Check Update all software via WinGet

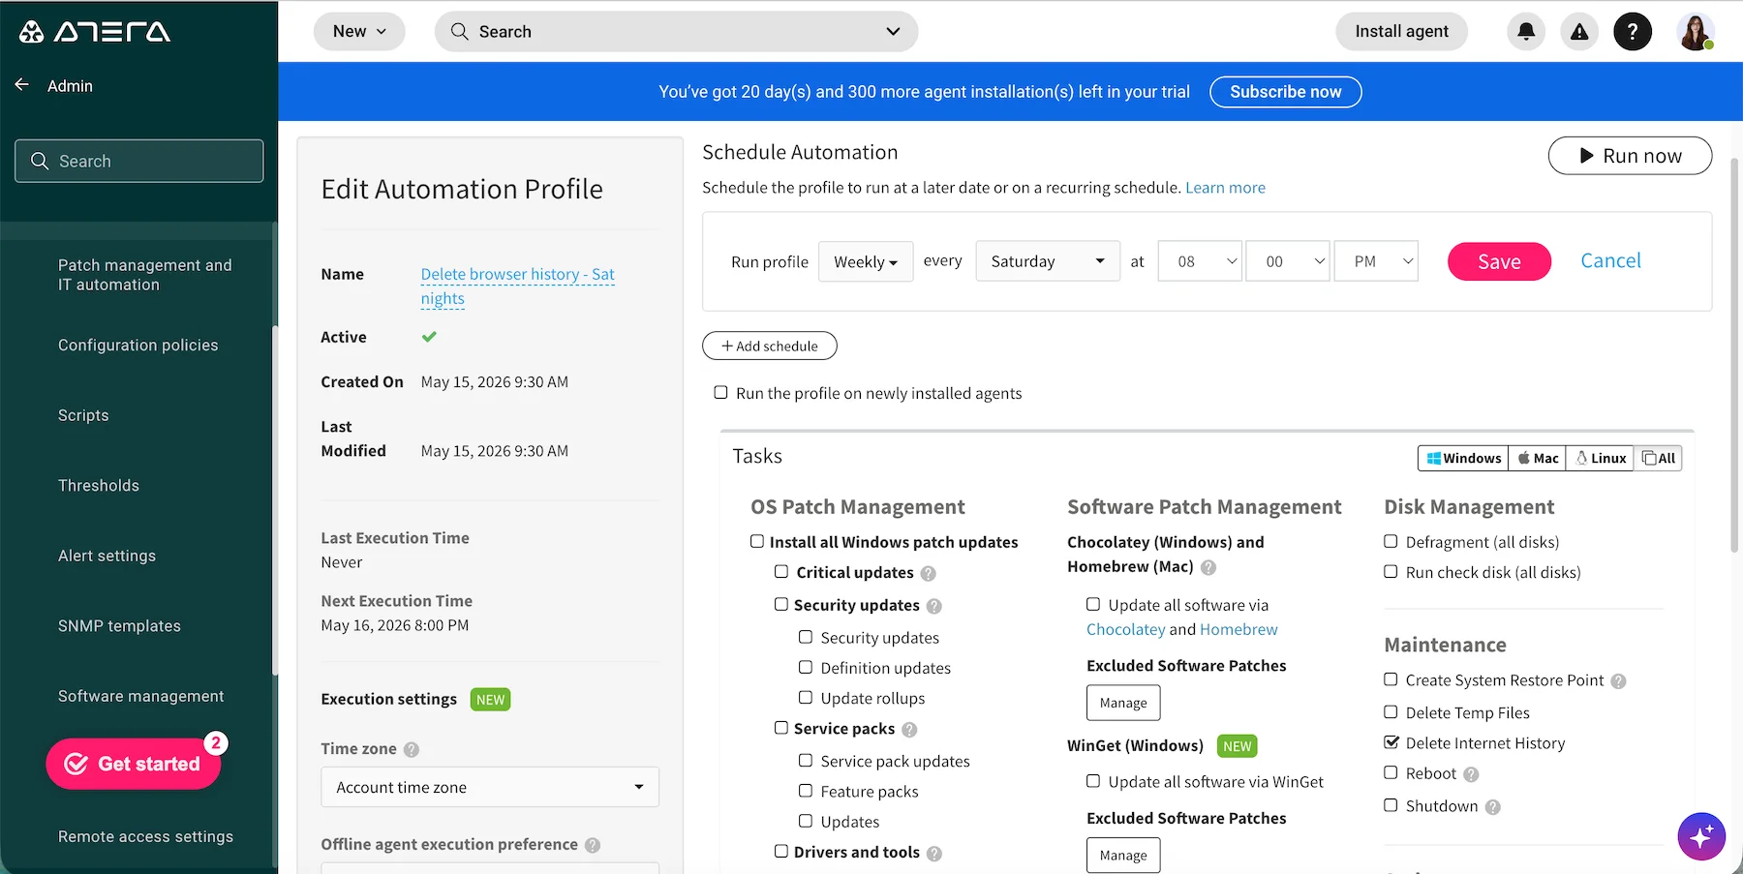(1093, 780)
